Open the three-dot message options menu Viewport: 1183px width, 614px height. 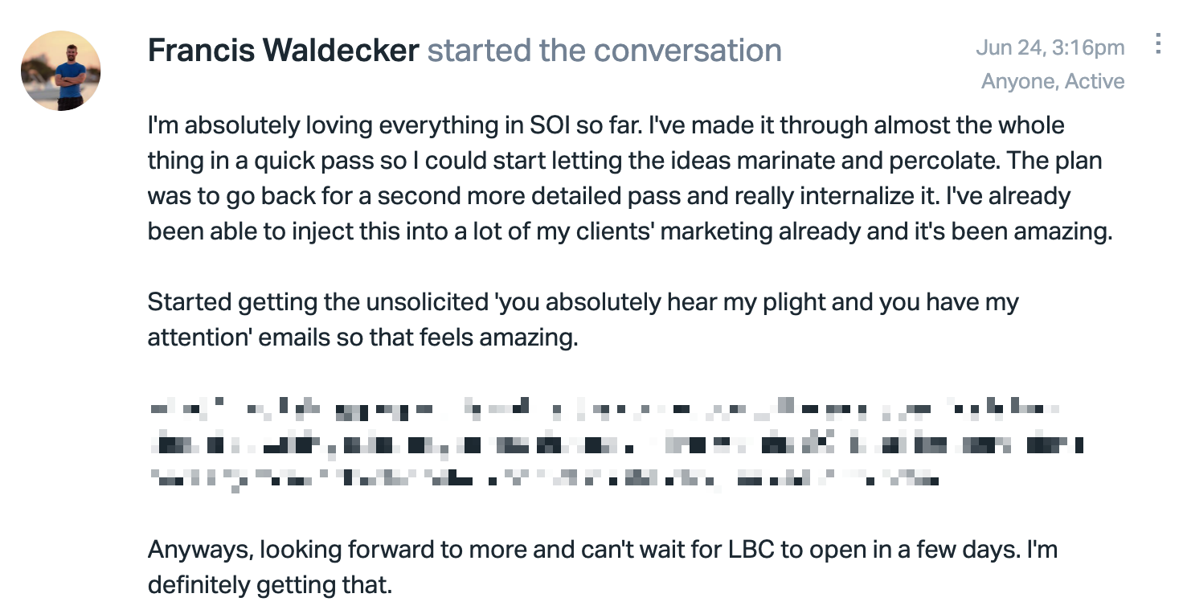(1157, 43)
